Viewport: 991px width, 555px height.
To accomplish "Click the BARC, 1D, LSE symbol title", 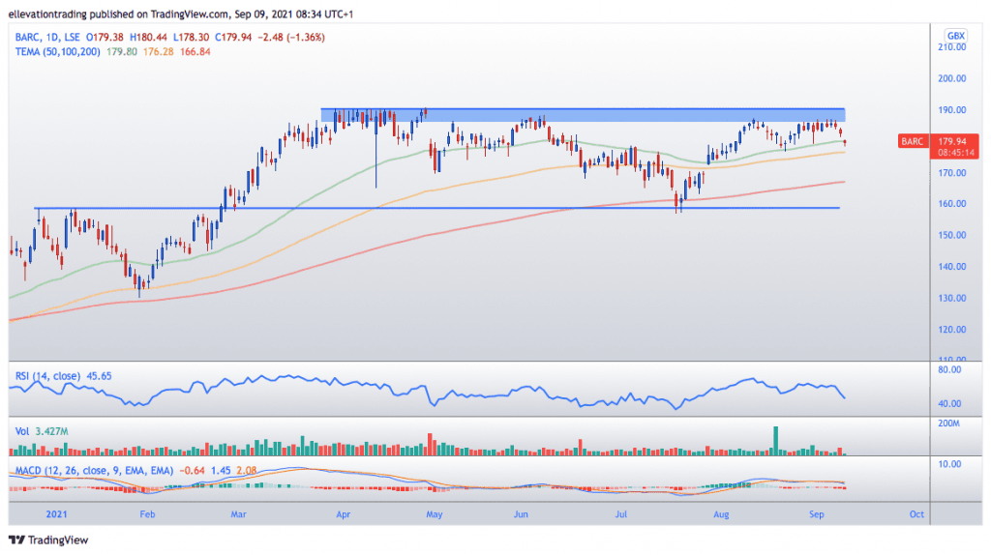I will 47,38.
